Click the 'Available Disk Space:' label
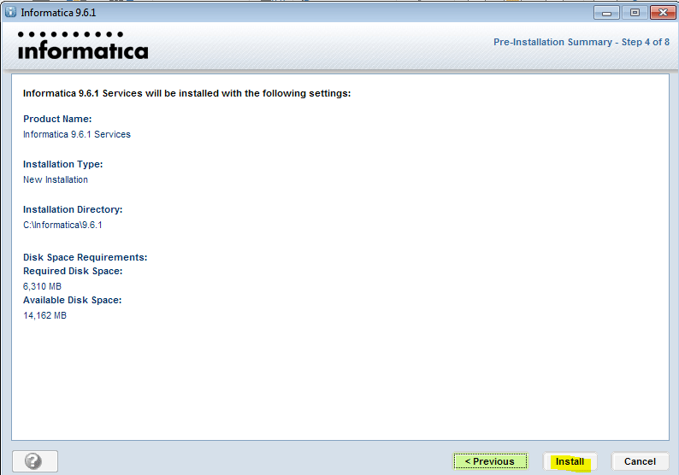 pos(73,300)
